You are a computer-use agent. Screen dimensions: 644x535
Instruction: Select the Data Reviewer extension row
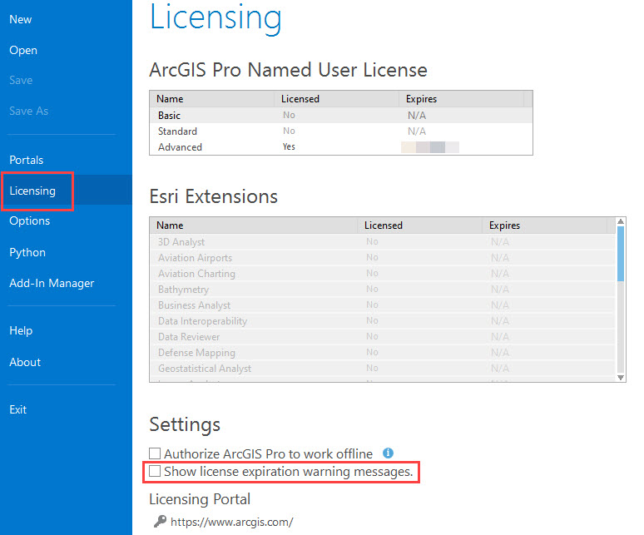383,337
